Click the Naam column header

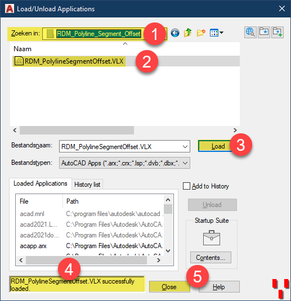coord(23,49)
